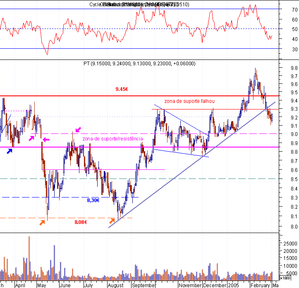The width and height of the screenshot is (299, 288).
Task: Click the x1000 volume multiplier box
Action: coord(285,278)
